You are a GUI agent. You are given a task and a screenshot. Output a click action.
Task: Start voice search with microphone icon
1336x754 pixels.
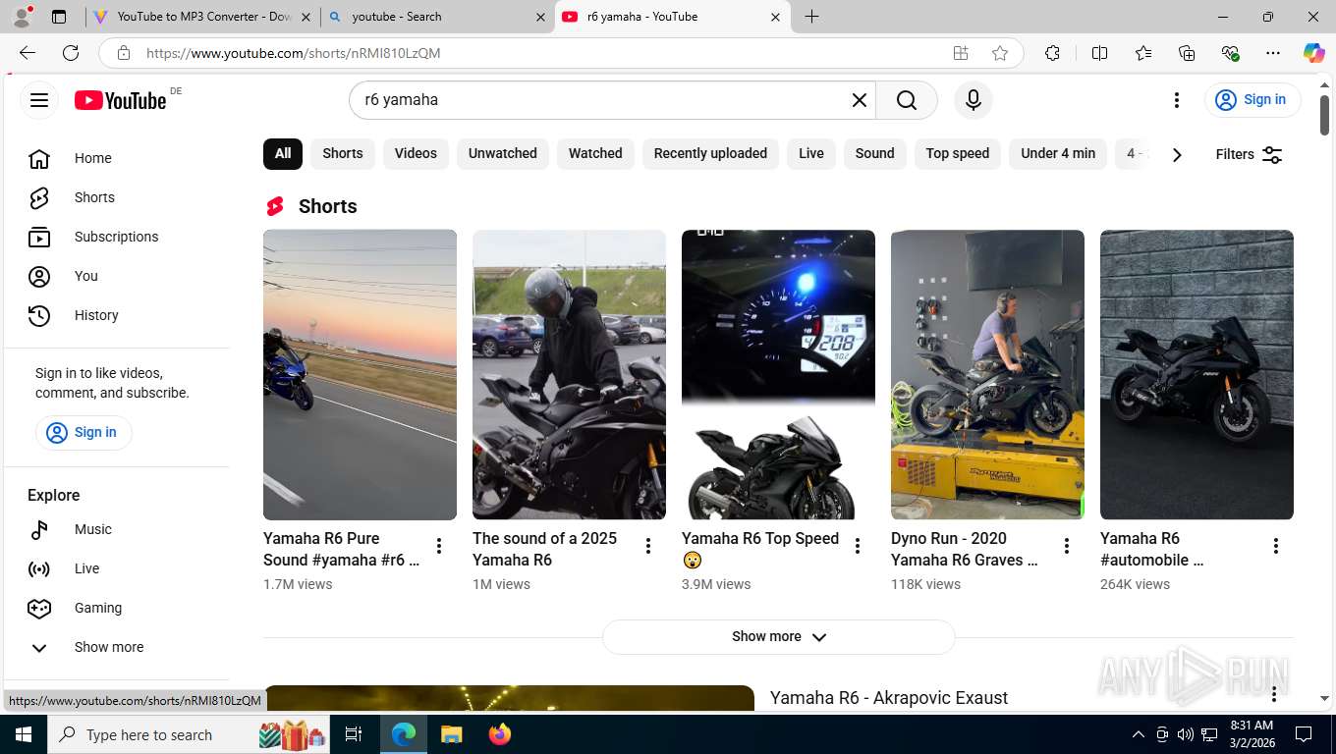point(974,100)
